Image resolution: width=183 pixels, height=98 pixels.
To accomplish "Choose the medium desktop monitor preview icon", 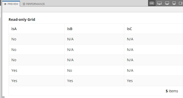I will [167, 3].
